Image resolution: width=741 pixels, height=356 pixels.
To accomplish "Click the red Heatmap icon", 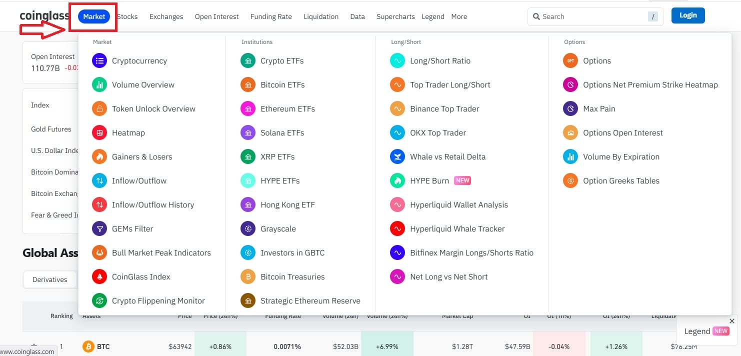I will (99, 132).
